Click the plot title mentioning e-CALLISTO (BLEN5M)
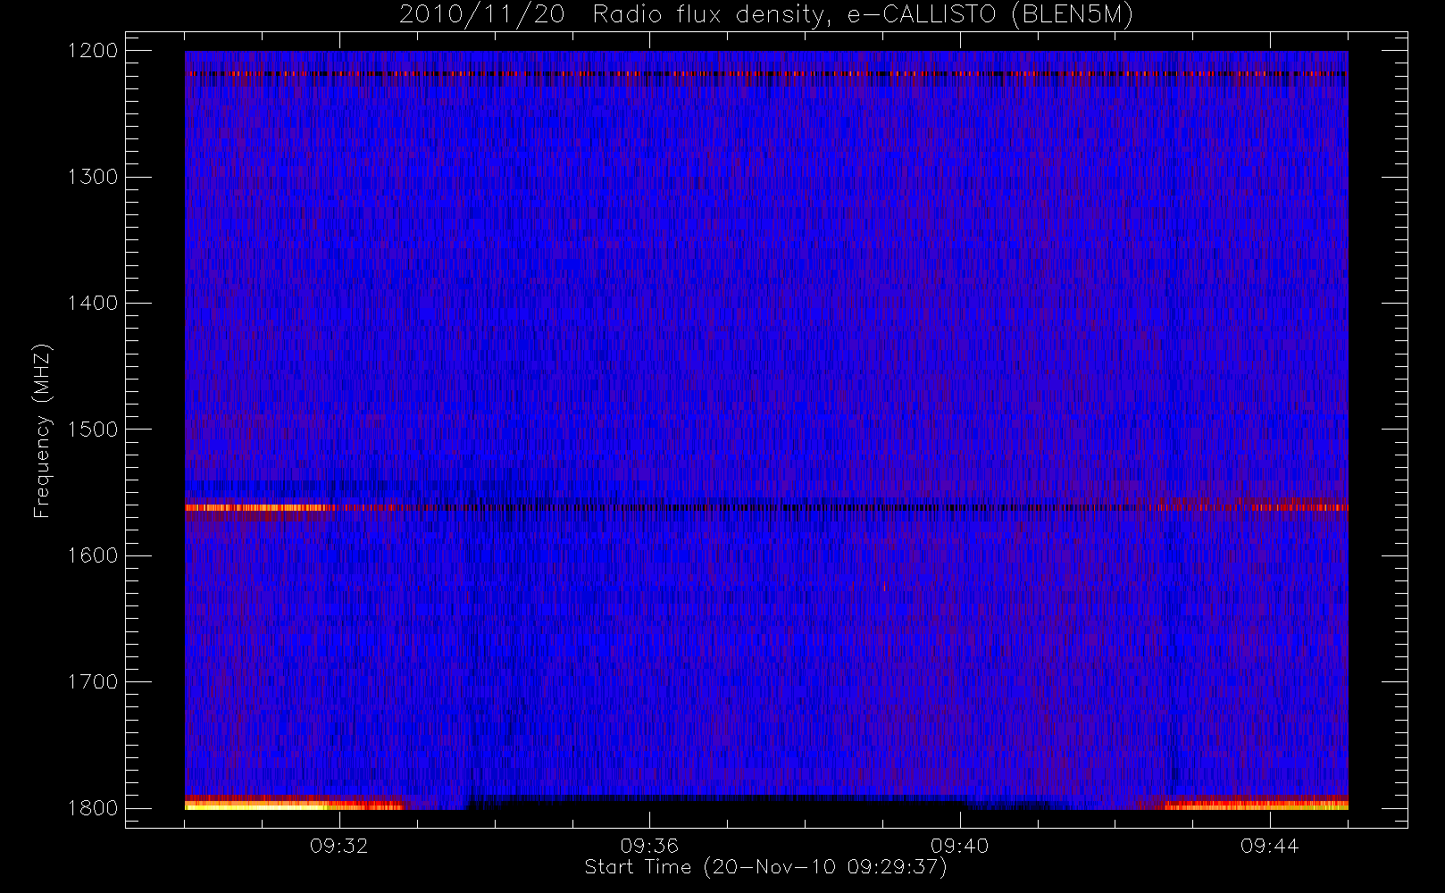The width and height of the screenshot is (1445, 893). [766, 15]
